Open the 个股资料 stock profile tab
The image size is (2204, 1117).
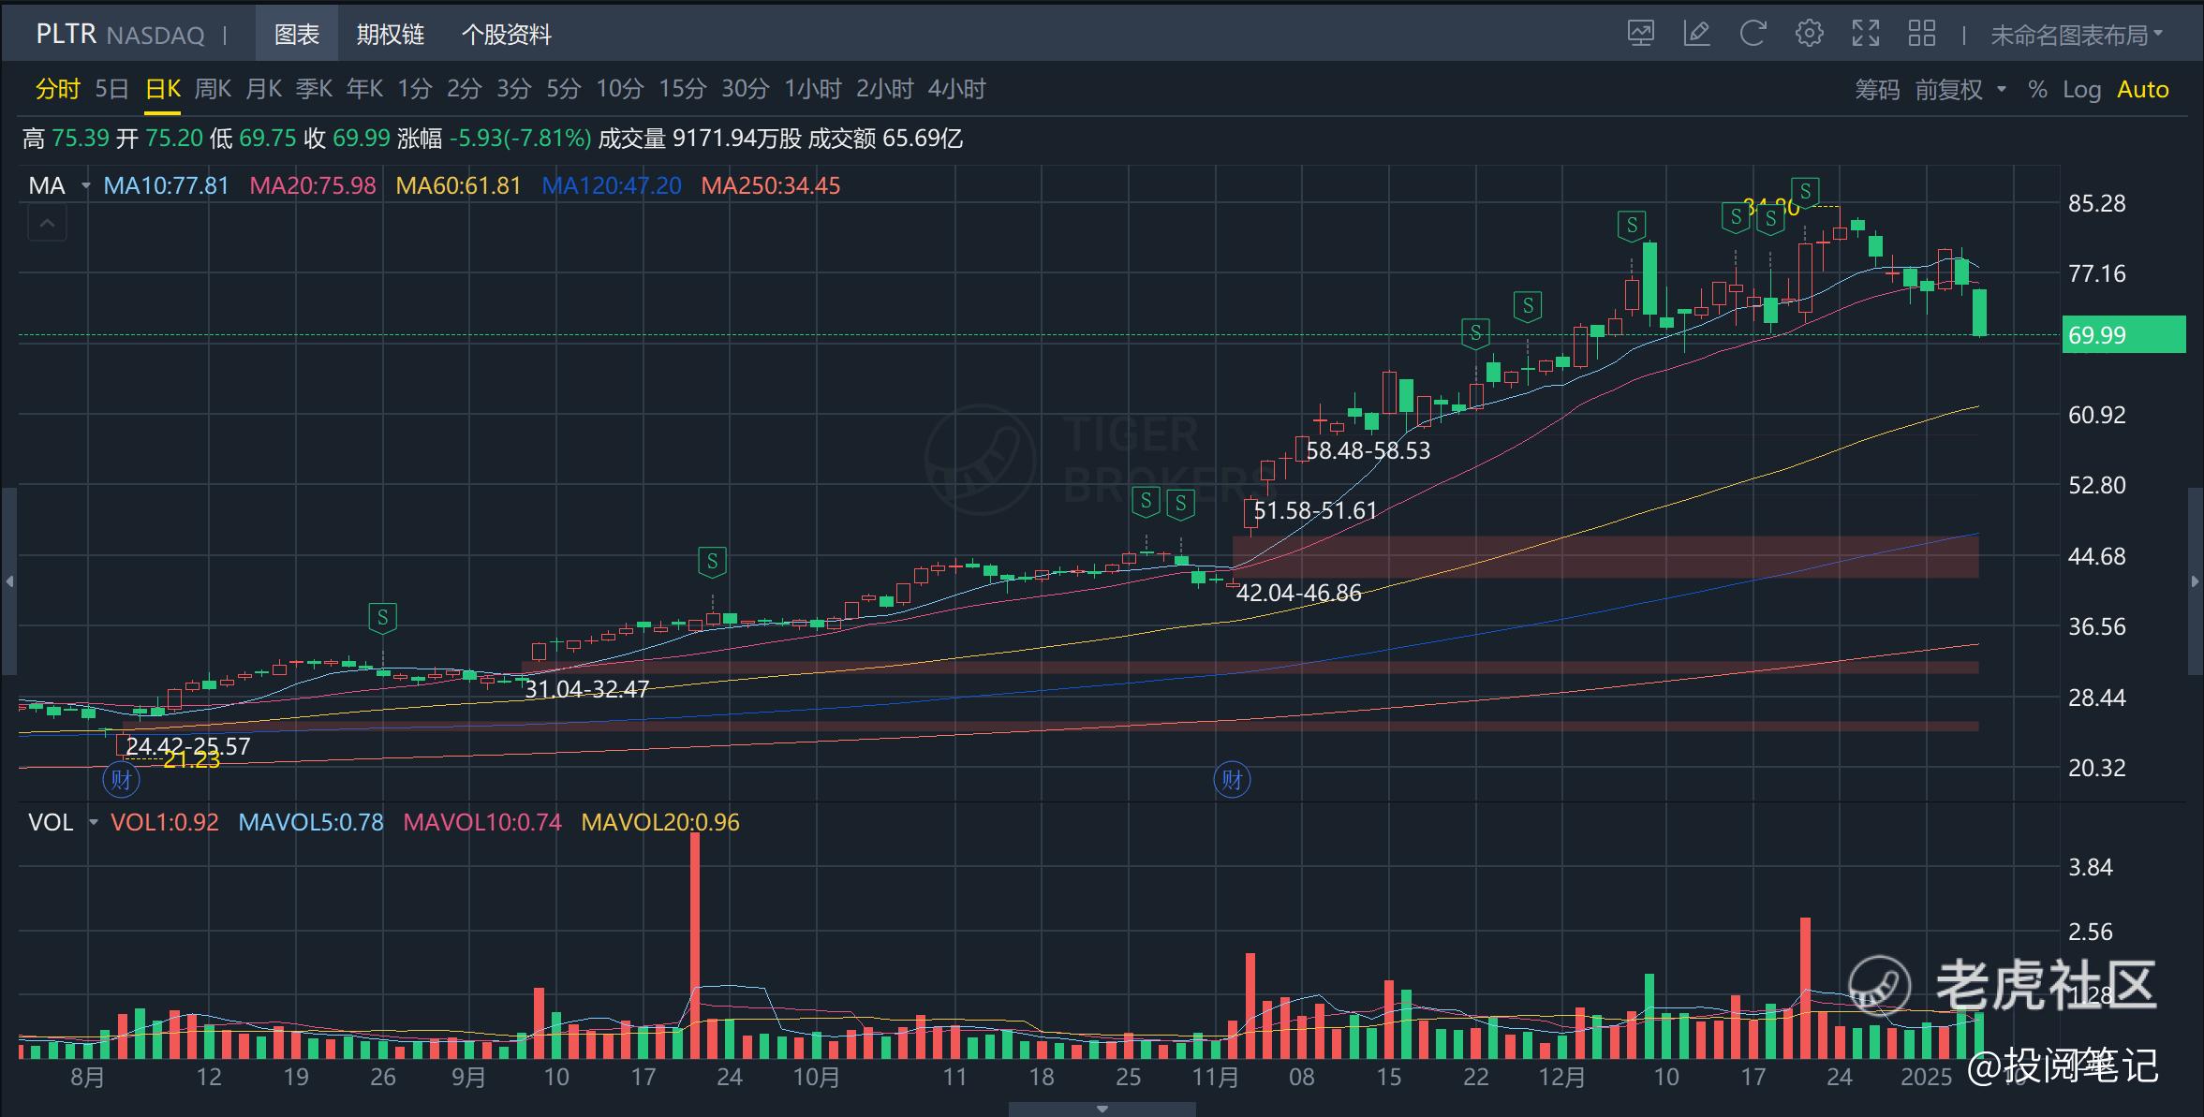(506, 35)
